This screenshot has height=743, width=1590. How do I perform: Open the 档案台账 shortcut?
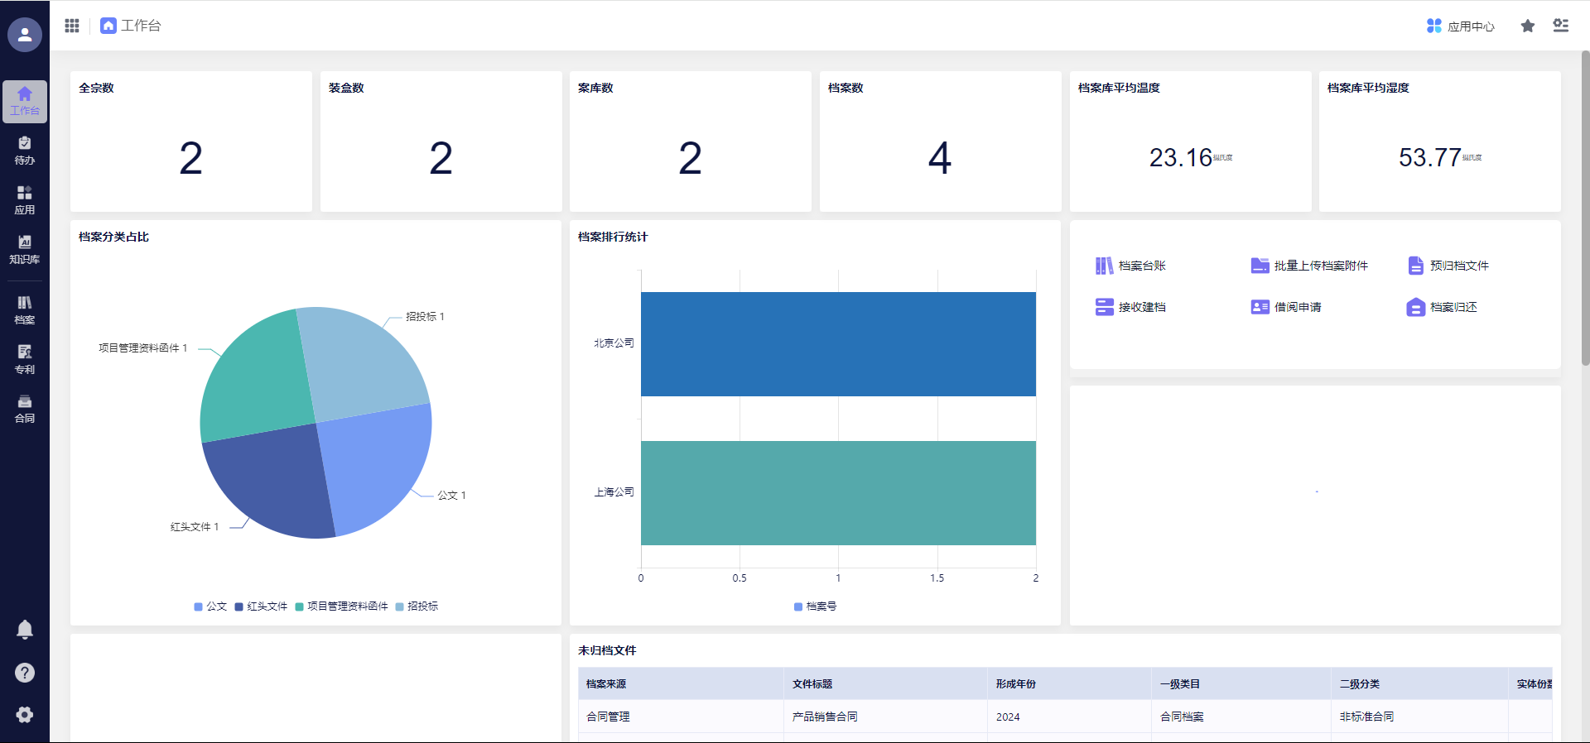[1131, 266]
